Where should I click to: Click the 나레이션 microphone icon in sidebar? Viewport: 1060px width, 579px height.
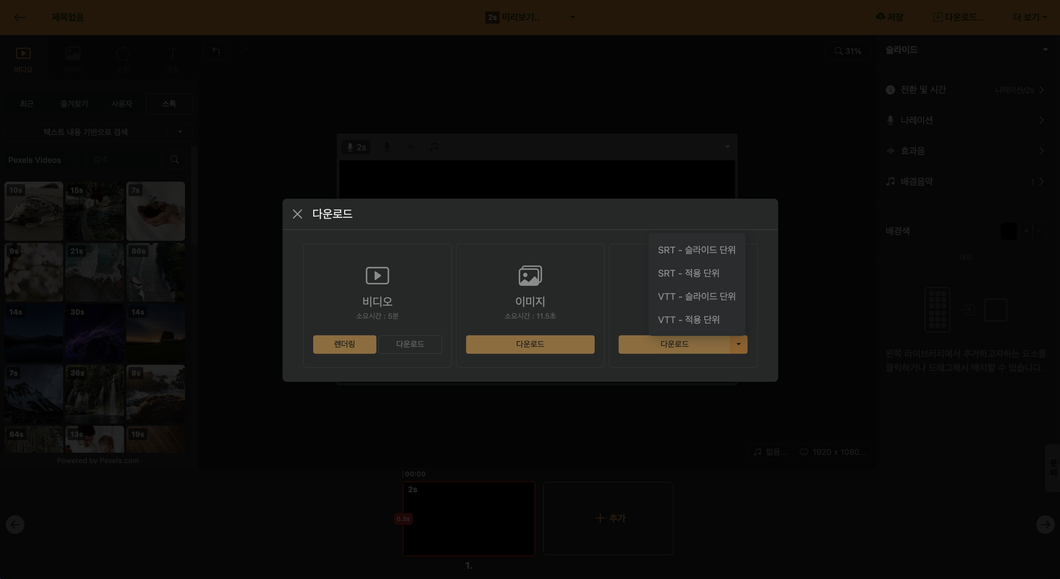pos(890,121)
